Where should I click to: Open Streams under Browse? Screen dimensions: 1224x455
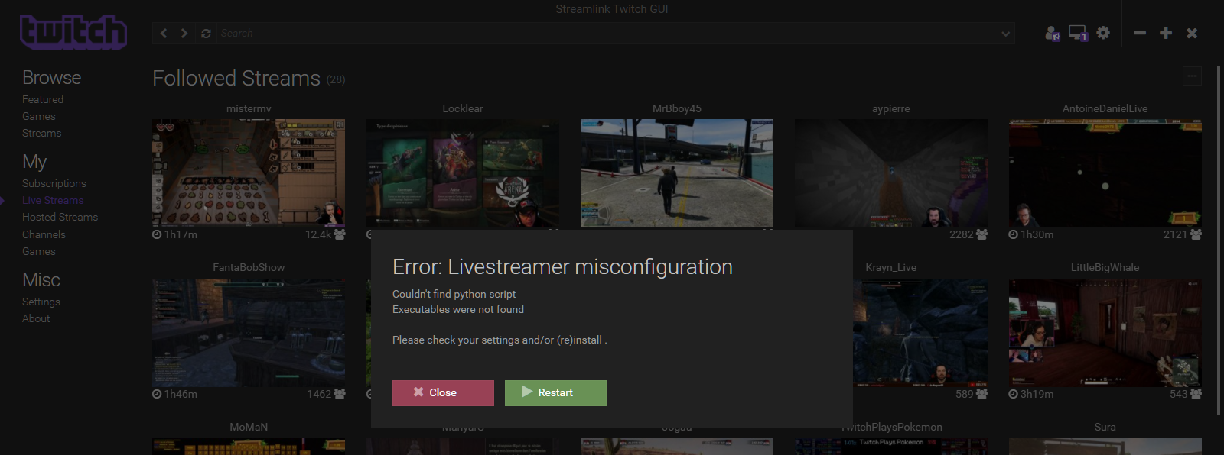[x=41, y=133]
